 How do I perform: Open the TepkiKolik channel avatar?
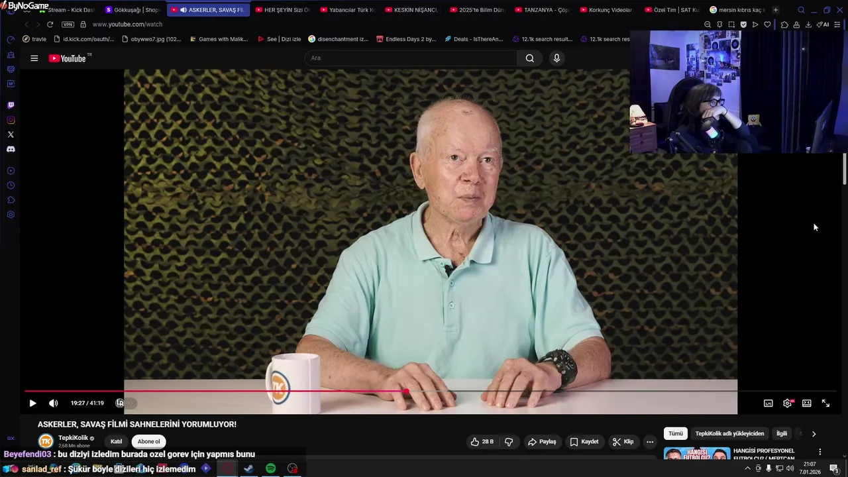[x=46, y=441]
